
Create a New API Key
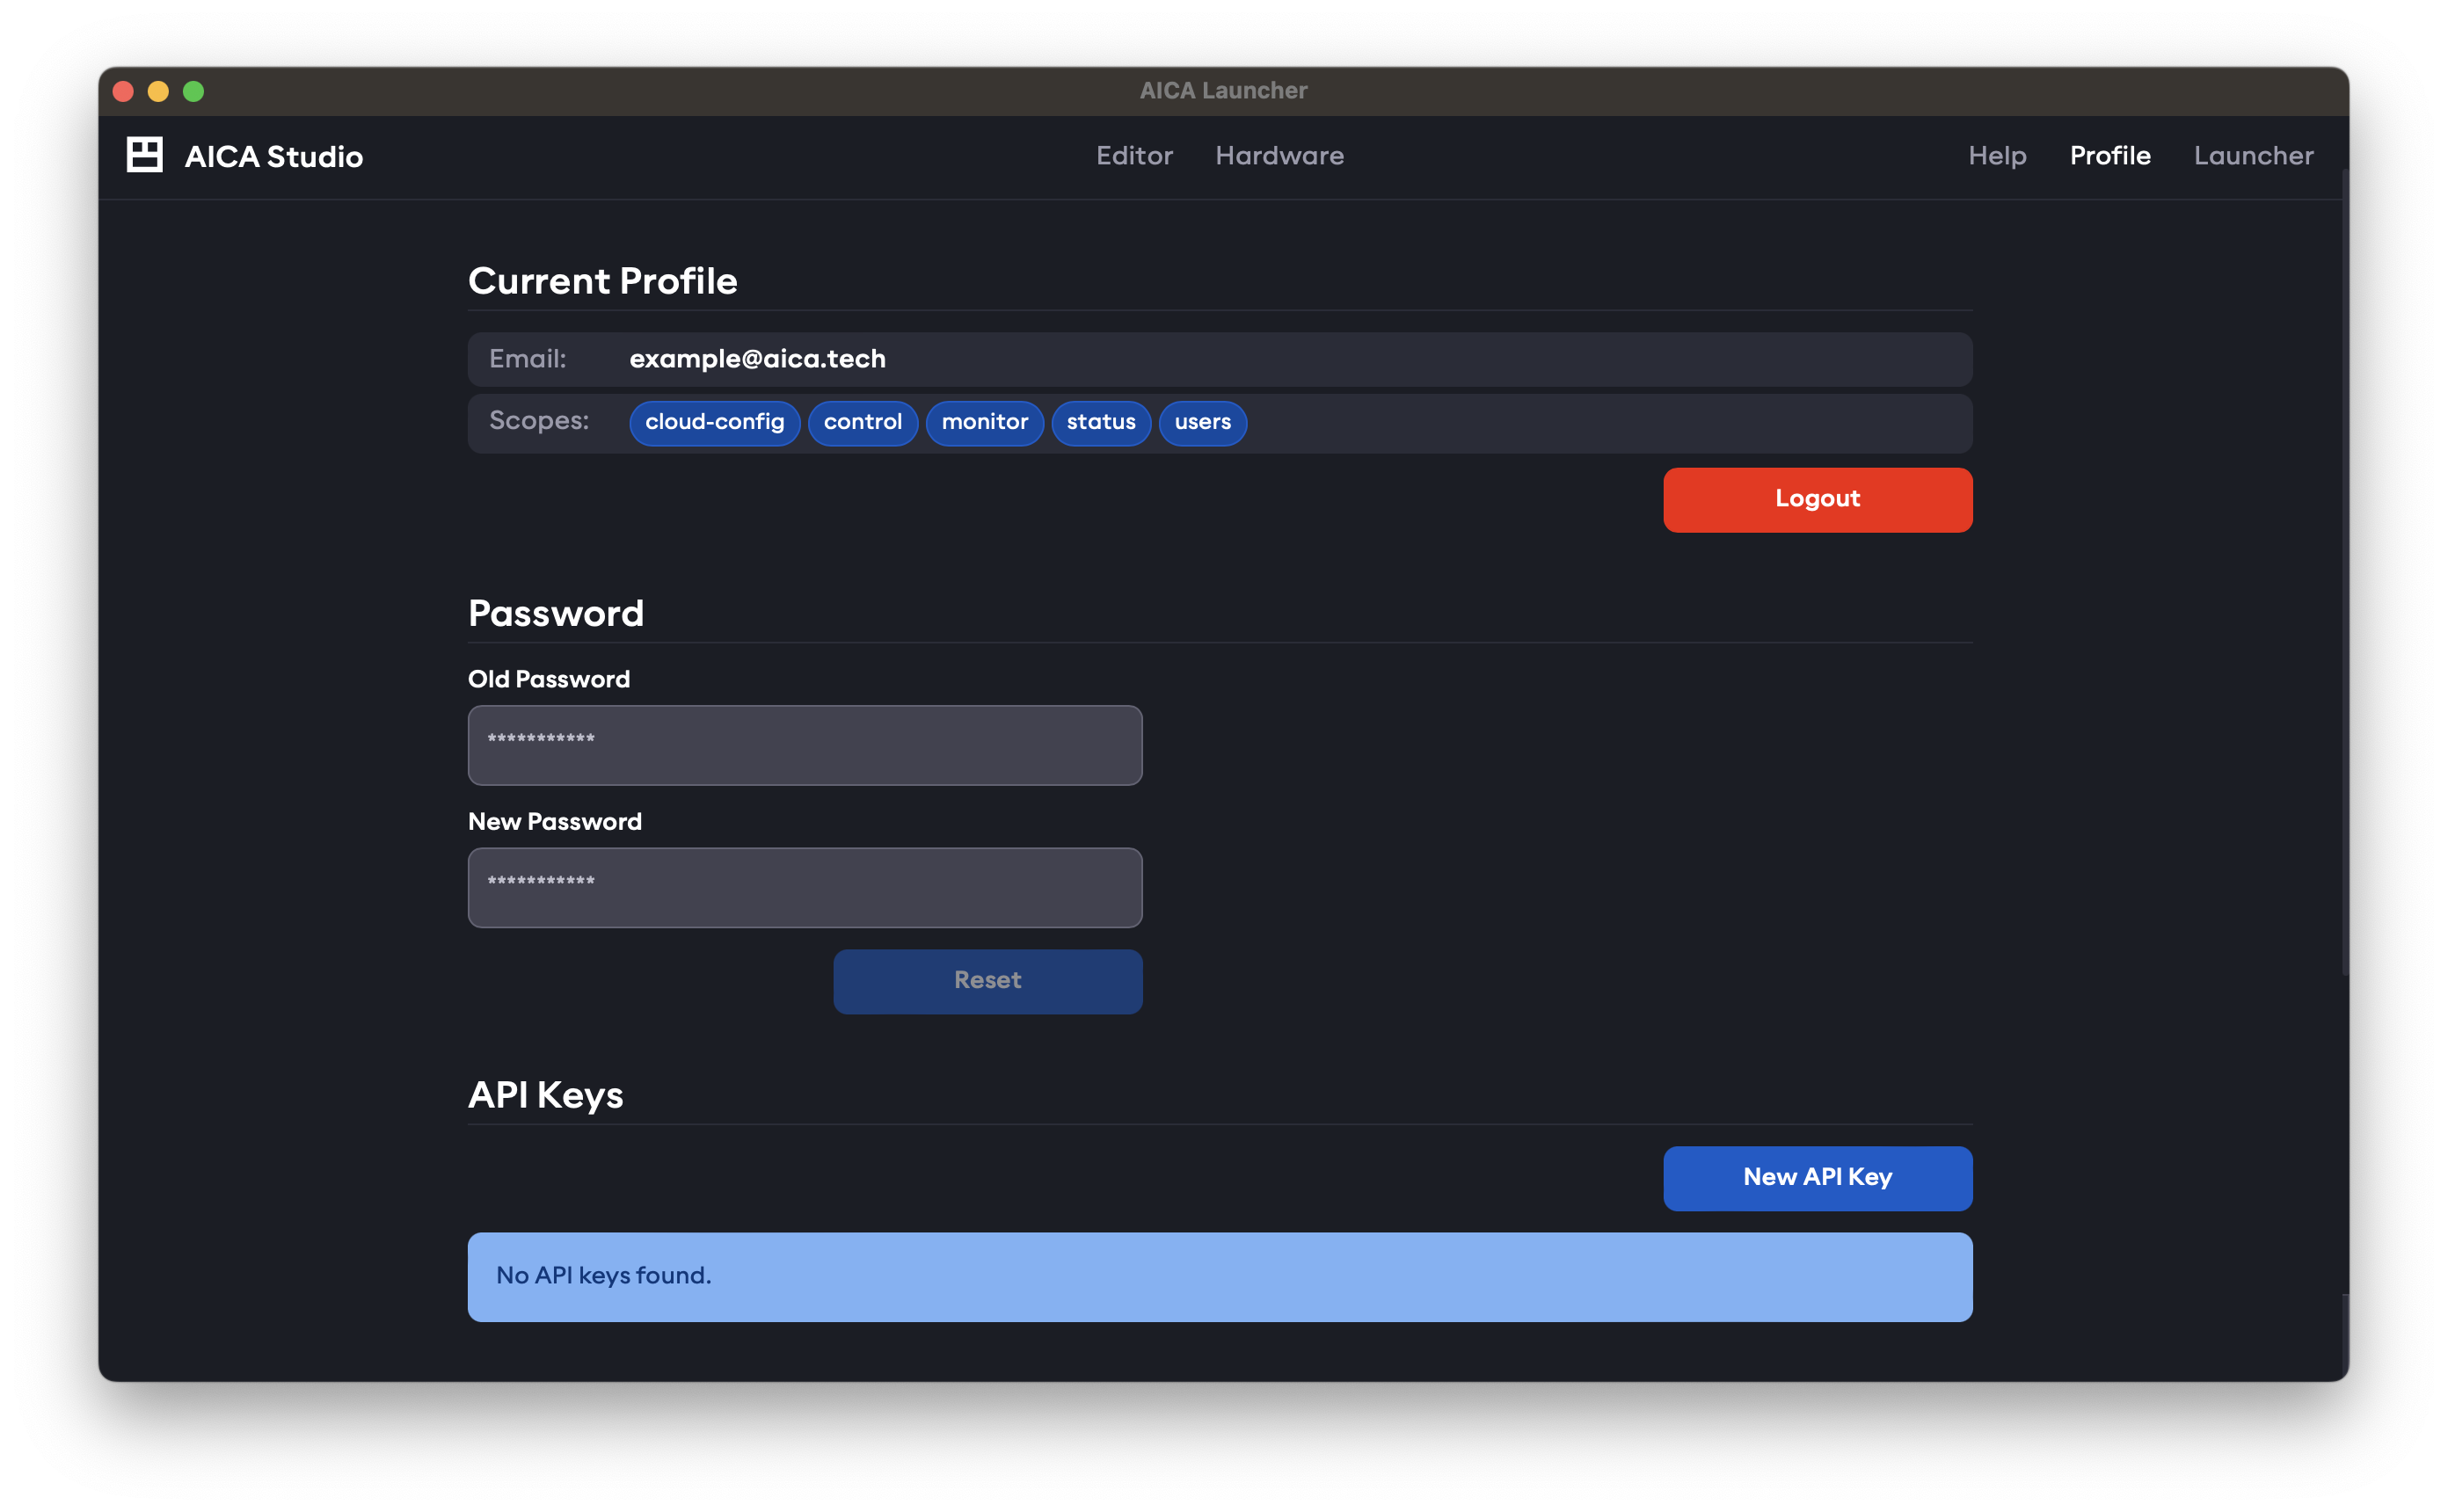(x=1817, y=1177)
